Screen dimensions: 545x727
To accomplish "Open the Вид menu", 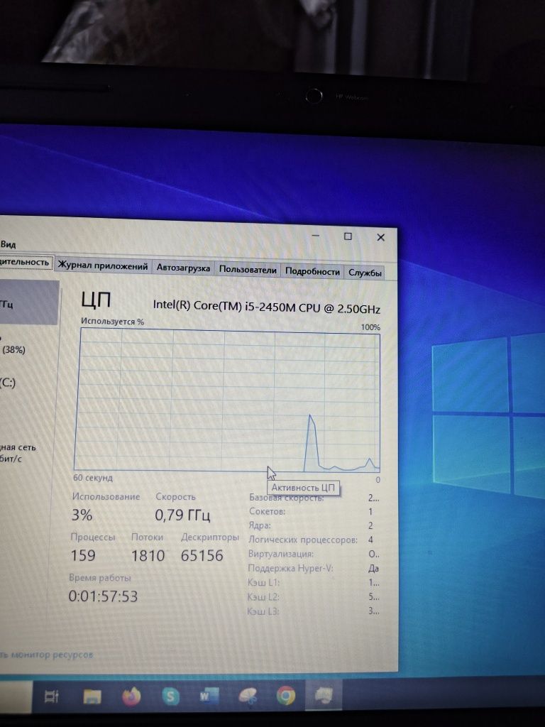I will (x=8, y=244).
